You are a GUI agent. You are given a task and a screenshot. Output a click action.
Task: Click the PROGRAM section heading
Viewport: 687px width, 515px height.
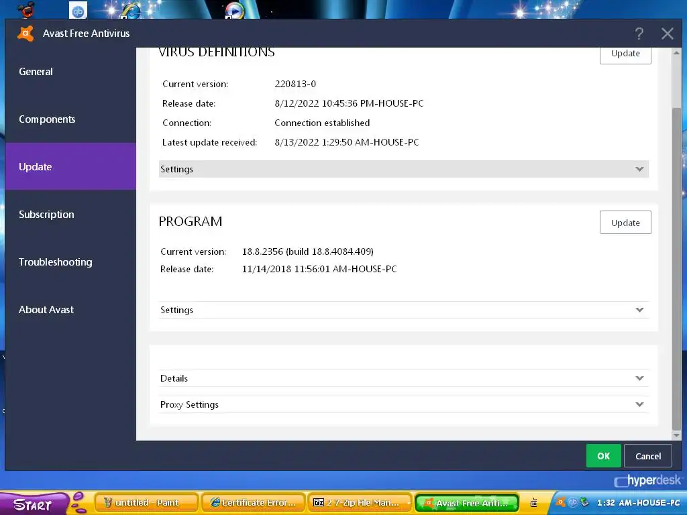[x=190, y=221]
